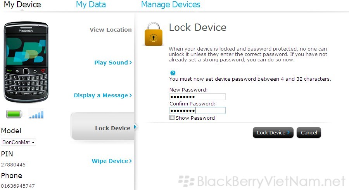The image size is (349, 190).
Task: Click the arrow beside Display a Message
Action: pos(131,95)
